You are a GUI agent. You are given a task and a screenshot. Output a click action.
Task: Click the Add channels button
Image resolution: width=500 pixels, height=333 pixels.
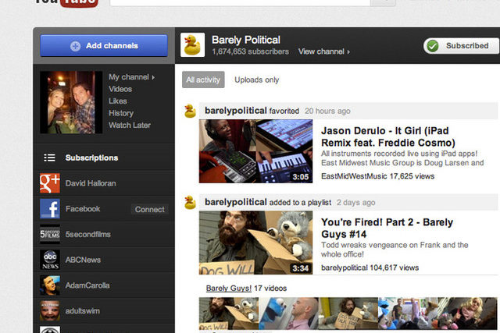pyautogui.click(x=104, y=45)
